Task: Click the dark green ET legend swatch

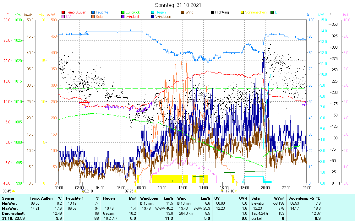Action: point(272,13)
